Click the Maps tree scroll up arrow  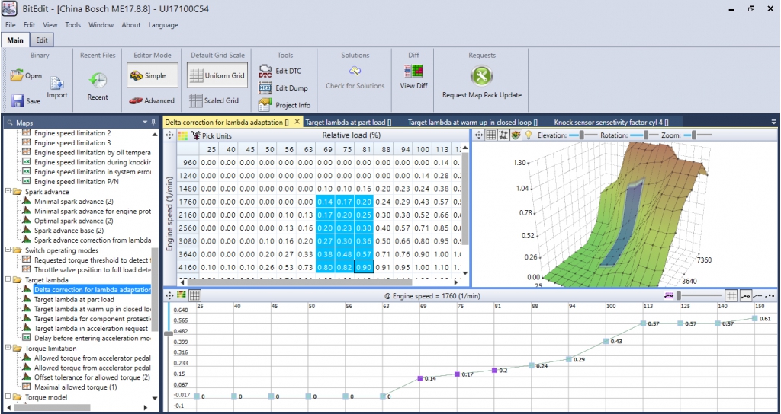tap(154, 134)
